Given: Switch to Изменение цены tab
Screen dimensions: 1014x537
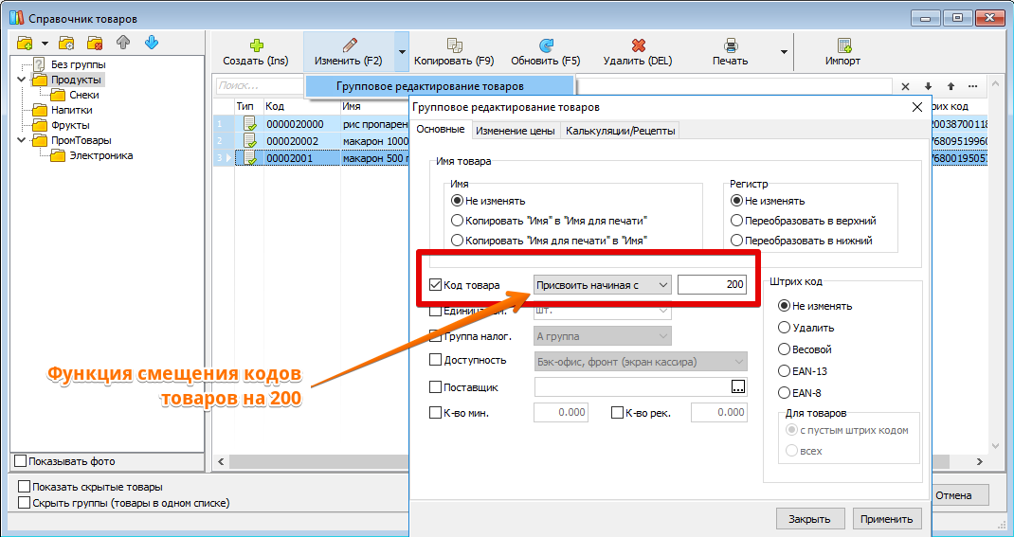Looking at the screenshot, I should click(516, 131).
